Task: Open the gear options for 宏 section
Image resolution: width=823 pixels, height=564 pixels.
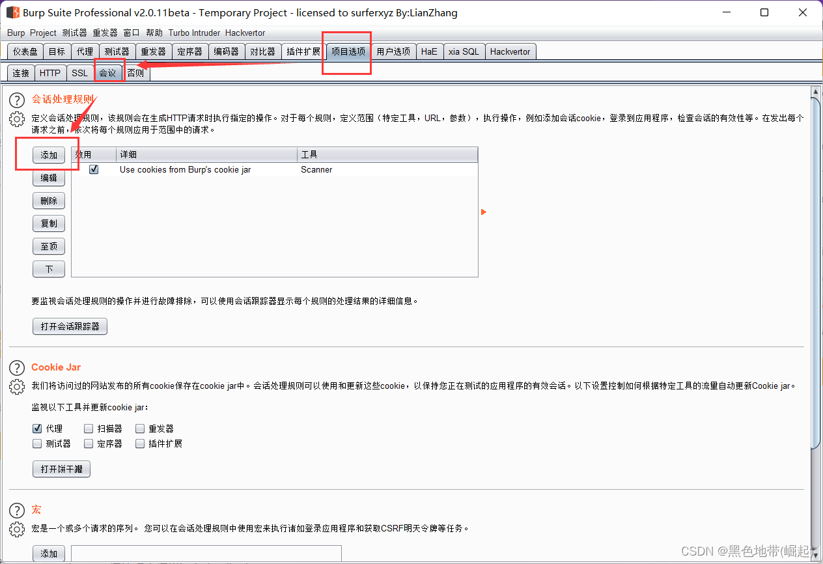Action: 16,529
